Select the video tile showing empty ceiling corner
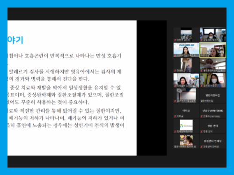The width and height of the screenshot is (234, 175). point(186,96)
